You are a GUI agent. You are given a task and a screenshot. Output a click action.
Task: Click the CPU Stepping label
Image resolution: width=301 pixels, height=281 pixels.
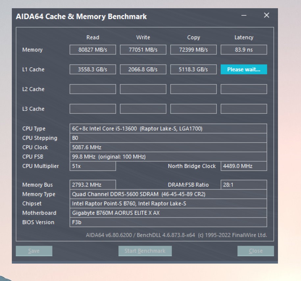pyautogui.click(x=40, y=138)
